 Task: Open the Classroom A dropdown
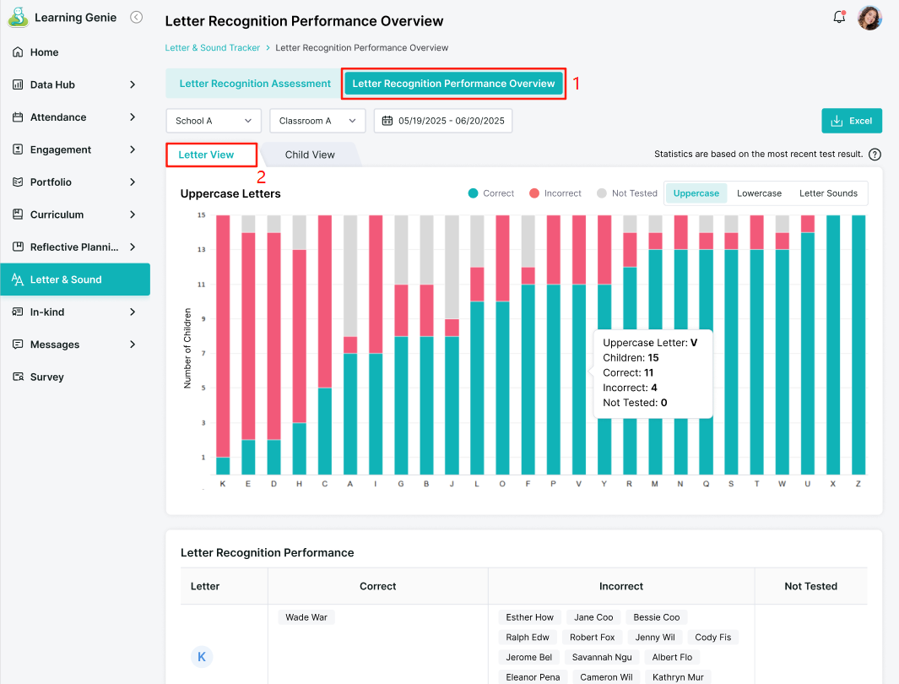coord(317,121)
